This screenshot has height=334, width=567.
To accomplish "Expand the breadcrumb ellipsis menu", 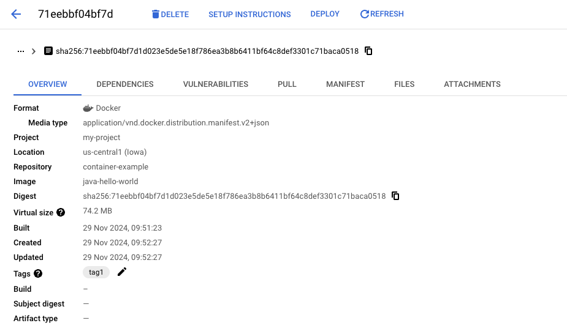I will 21,51.
